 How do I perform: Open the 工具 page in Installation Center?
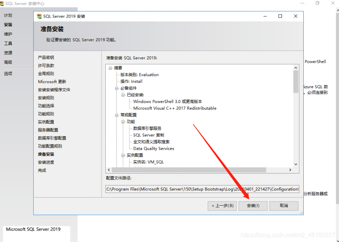(x=8, y=43)
